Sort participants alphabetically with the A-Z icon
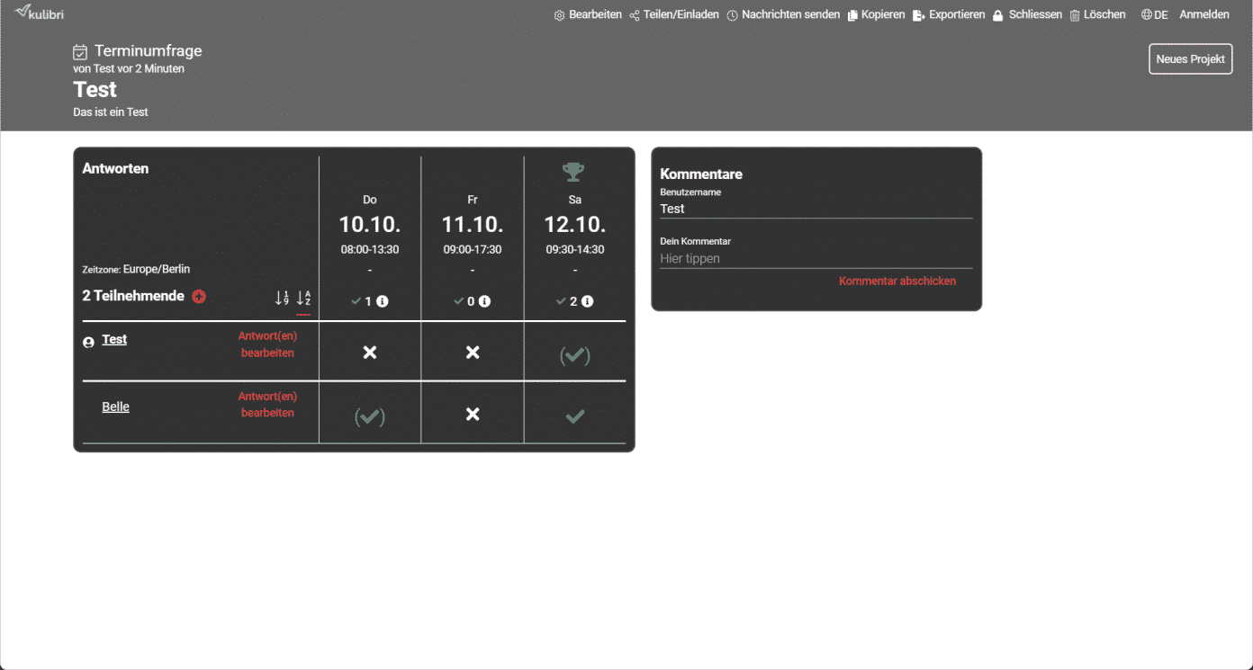 [x=304, y=299]
